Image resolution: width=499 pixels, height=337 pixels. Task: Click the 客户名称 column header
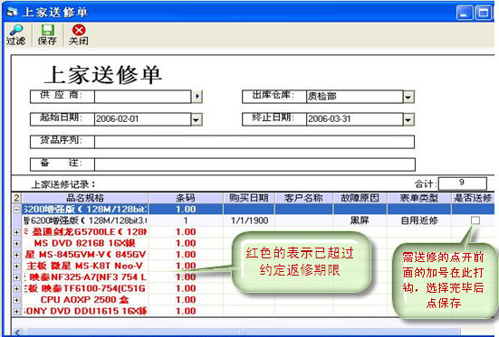click(x=303, y=198)
